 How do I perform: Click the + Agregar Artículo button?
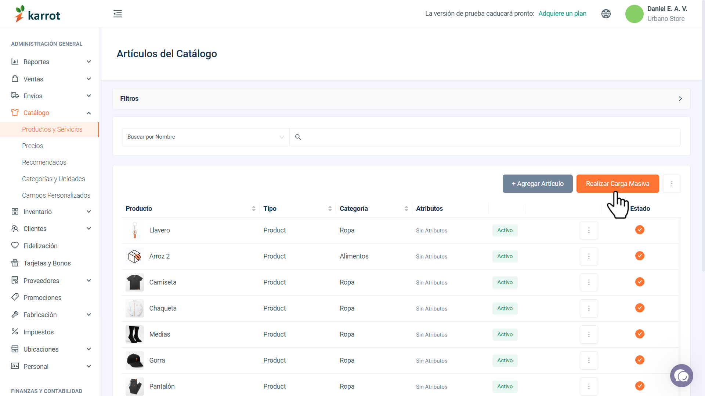(538, 184)
